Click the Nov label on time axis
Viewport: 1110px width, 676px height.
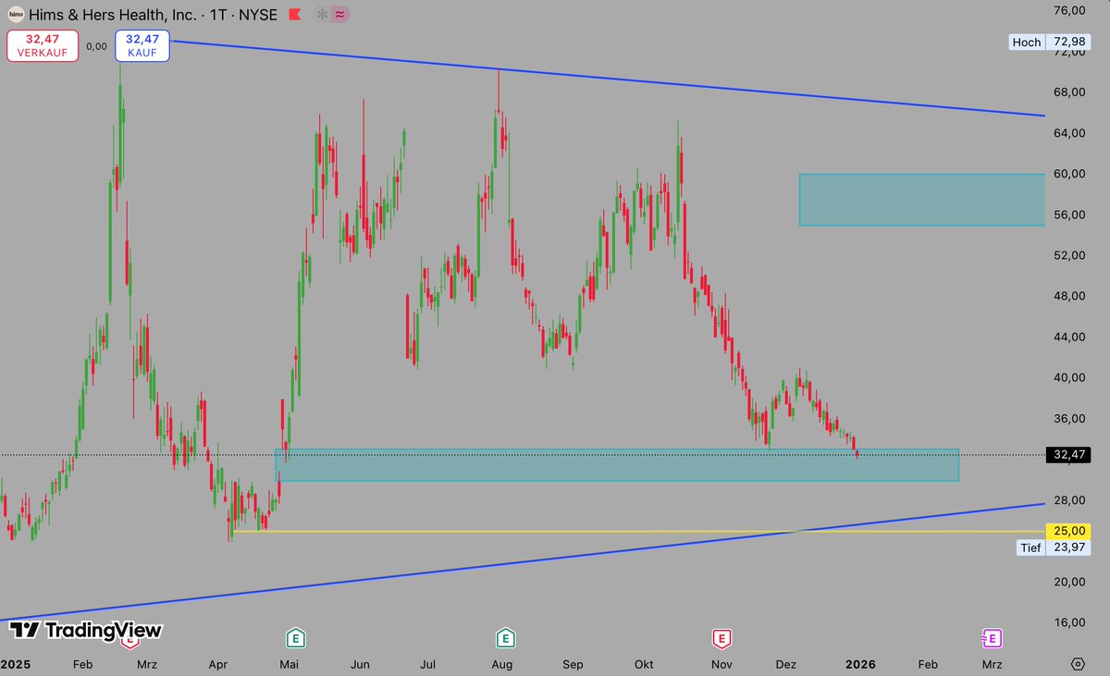pyautogui.click(x=721, y=664)
